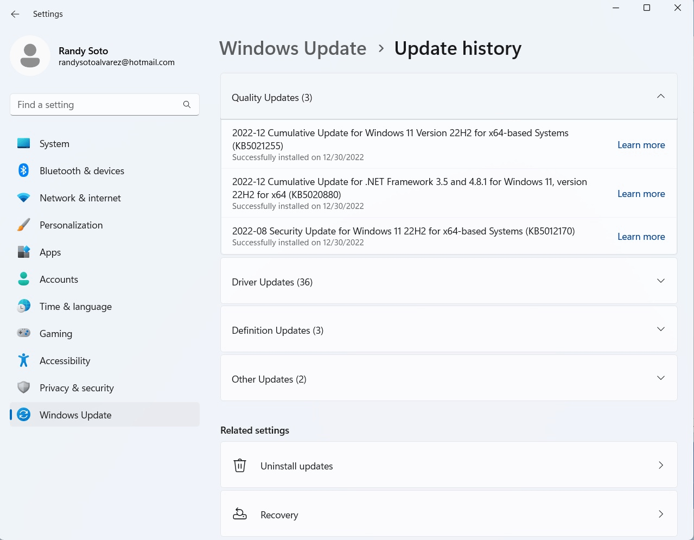This screenshot has height=540, width=694.
Task: Click the System monitor icon
Action: pyautogui.click(x=24, y=143)
